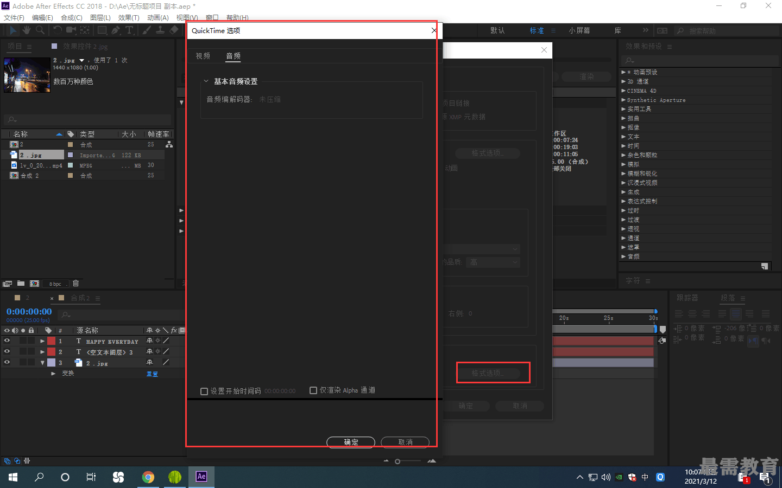The image size is (782, 488).
Task: Click the justify-all paragraph alignment icon
Action: click(x=765, y=314)
